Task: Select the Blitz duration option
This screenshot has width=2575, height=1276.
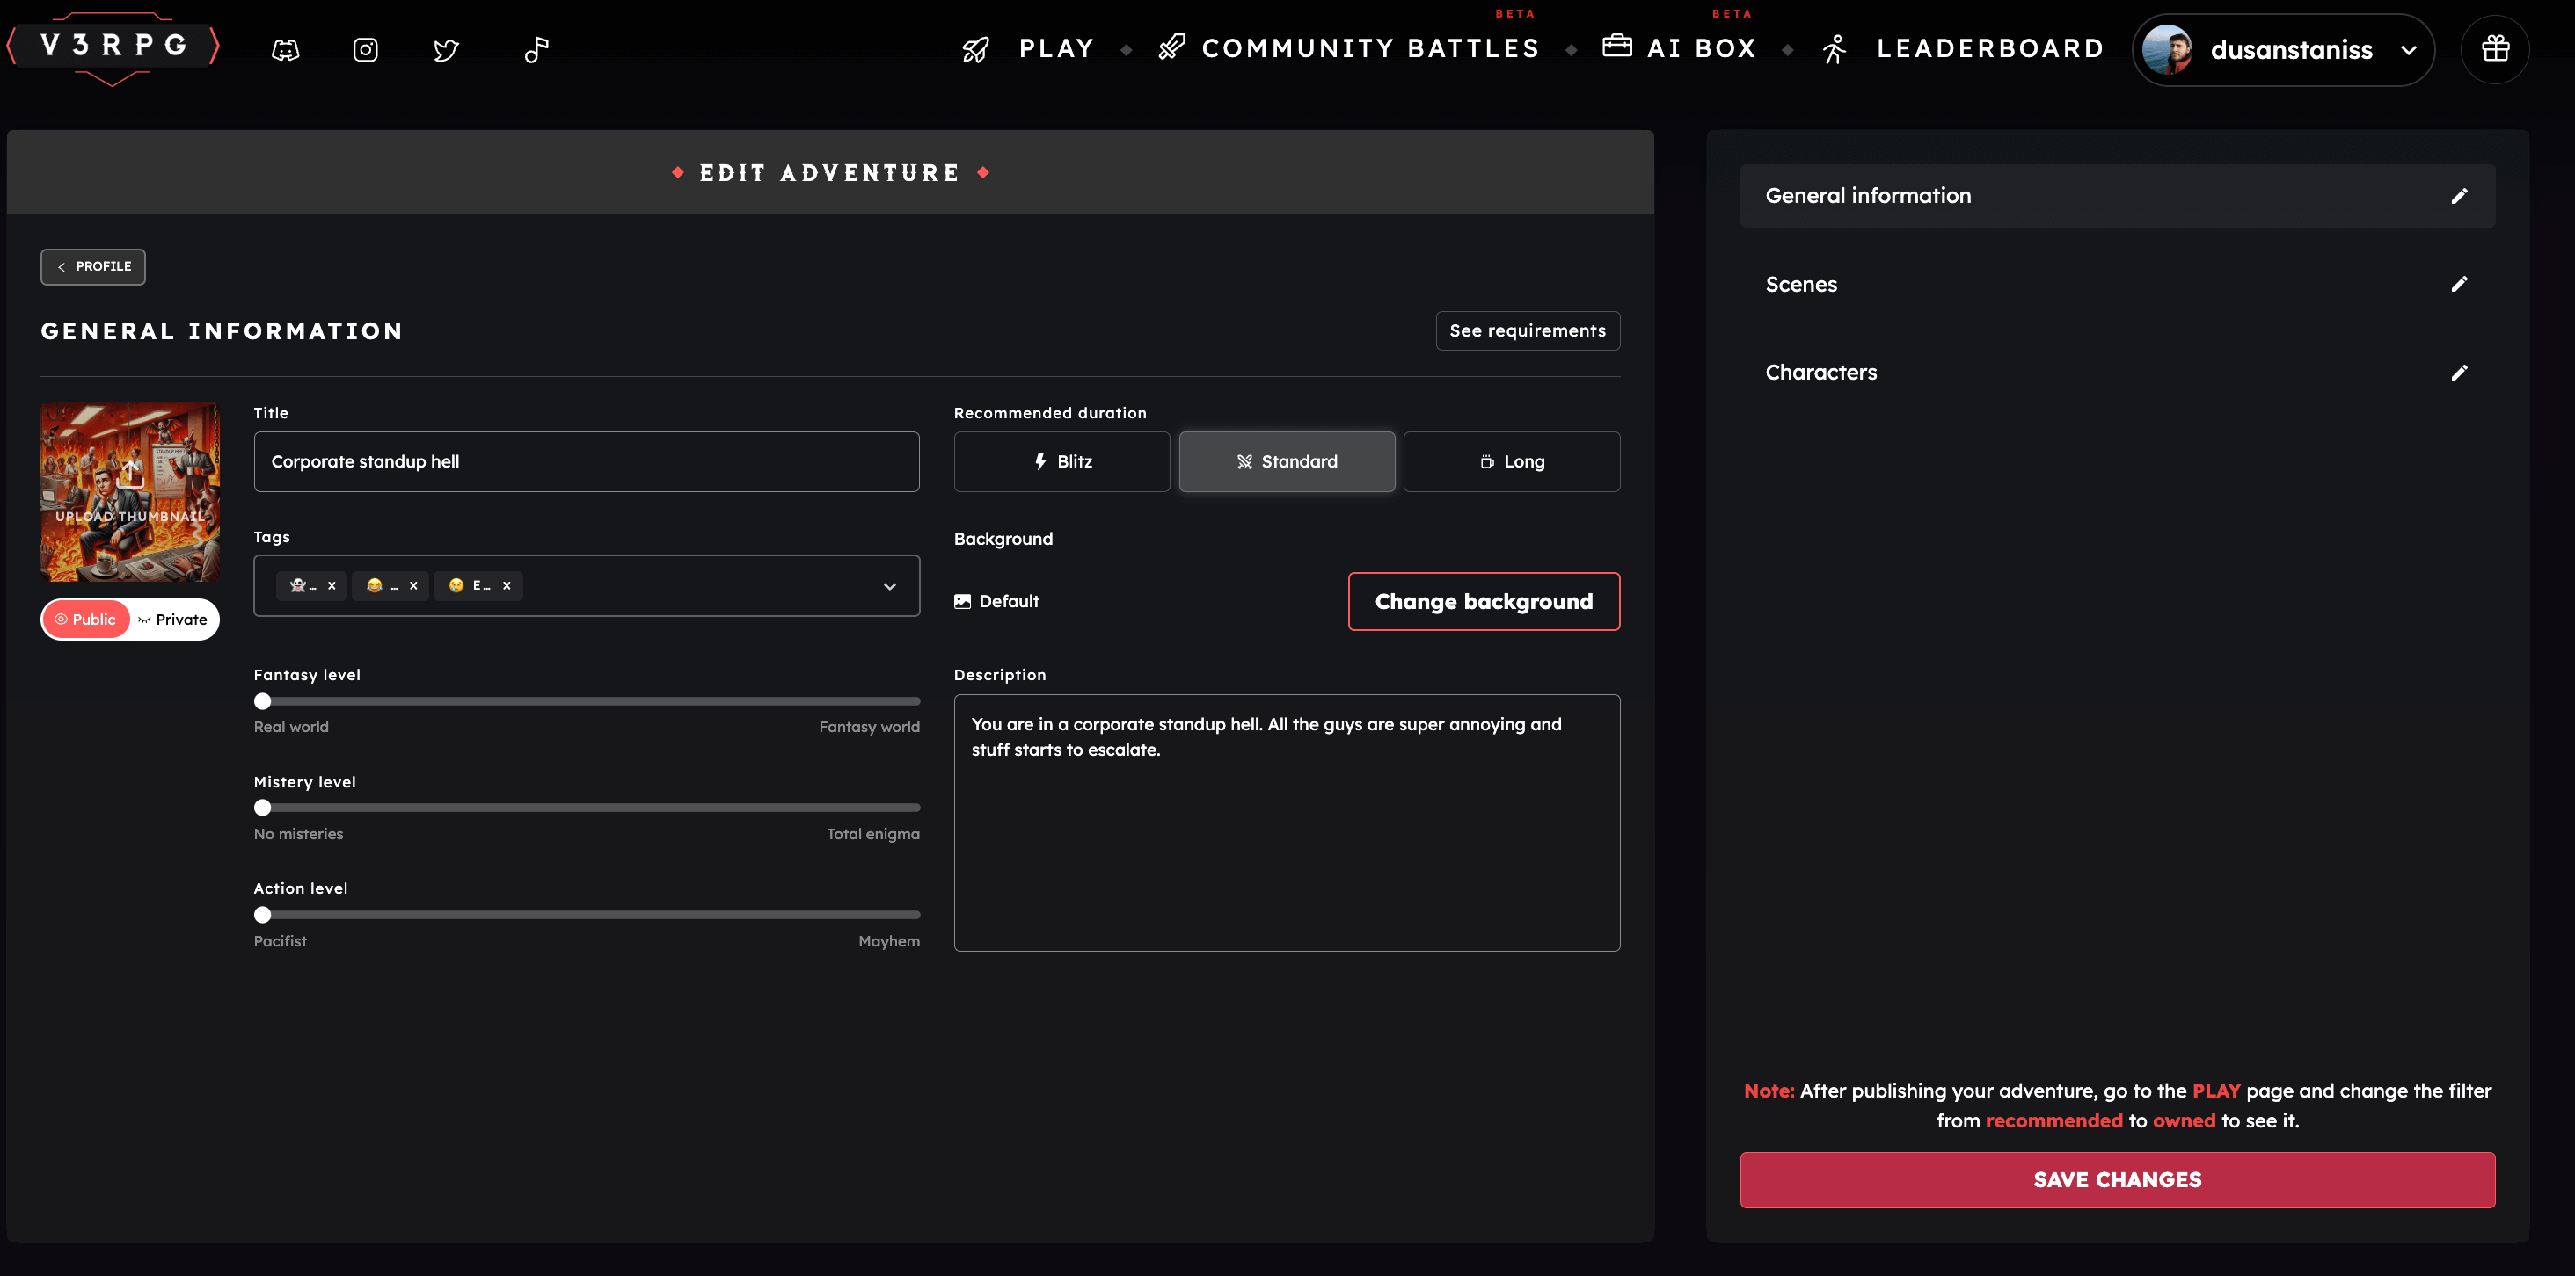Action: click(1061, 460)
